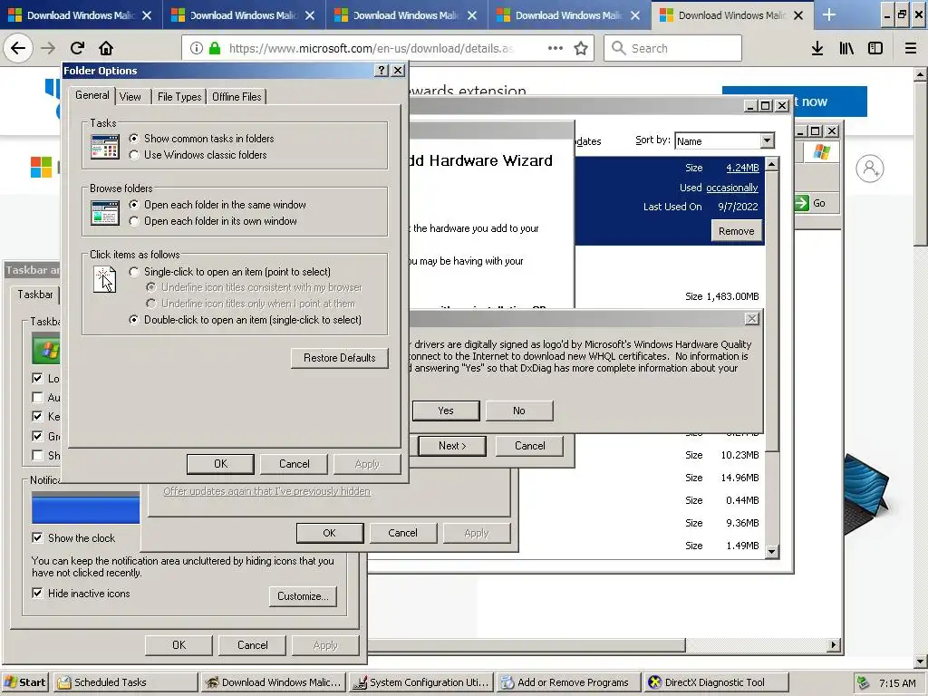Select Open each folder in its own window
The image size is (928, 696).
pyautogui.click(x=134, y=221)
